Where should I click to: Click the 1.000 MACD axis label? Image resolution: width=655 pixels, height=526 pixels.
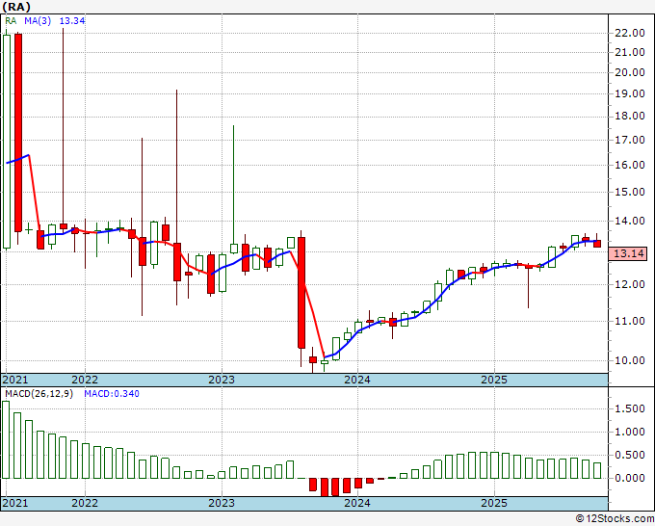coord(630,432)
